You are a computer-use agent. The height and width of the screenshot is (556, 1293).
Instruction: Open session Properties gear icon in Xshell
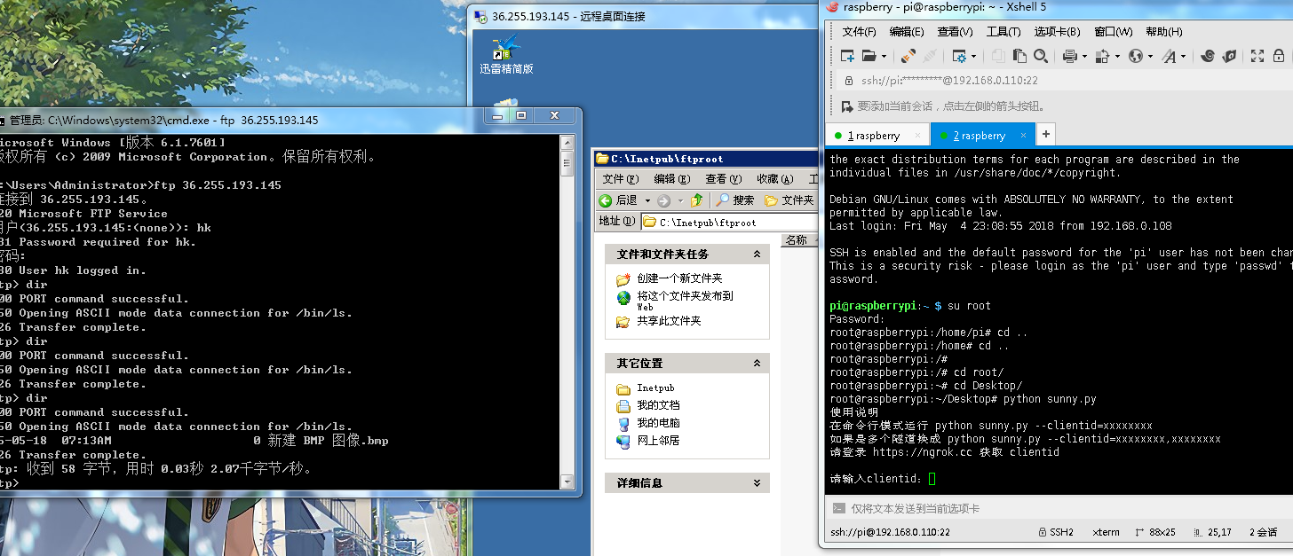coord(959,56)
